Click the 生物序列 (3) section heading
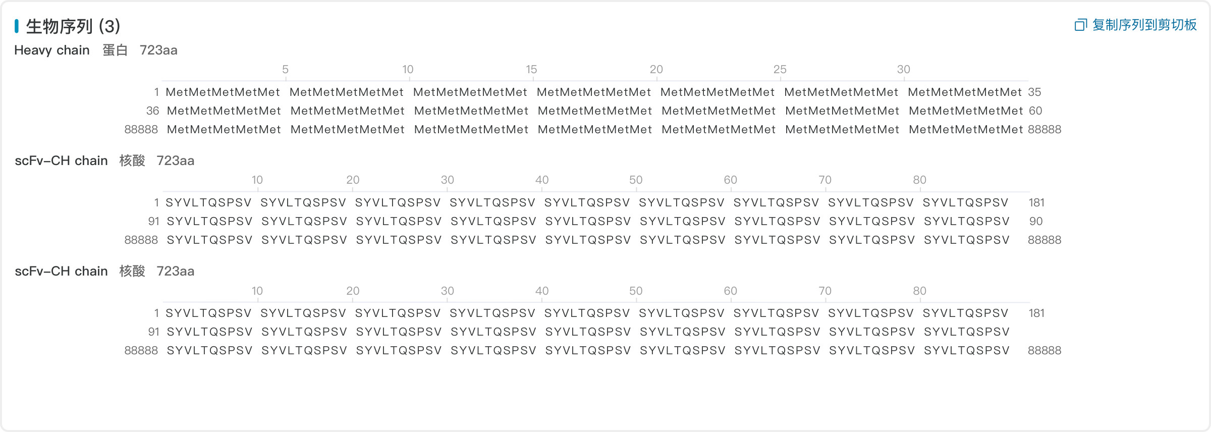Image resolution: width=1211 pixels, height=432 pixels. point(73,26)
